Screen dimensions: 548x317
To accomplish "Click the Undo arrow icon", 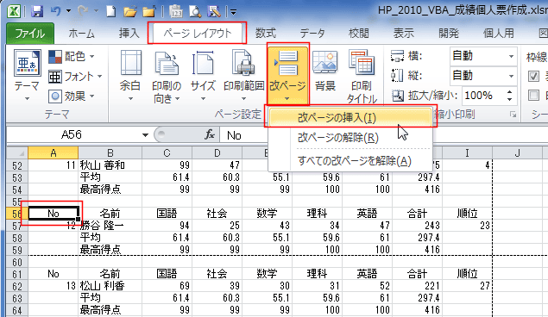I will [x=56, y=11].
